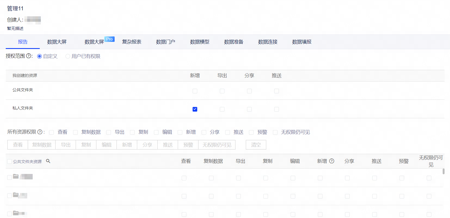This screenshot has width=450, height=218.
Task: Check the 查看 option in 所有资源权限
Action: [51, 132]
